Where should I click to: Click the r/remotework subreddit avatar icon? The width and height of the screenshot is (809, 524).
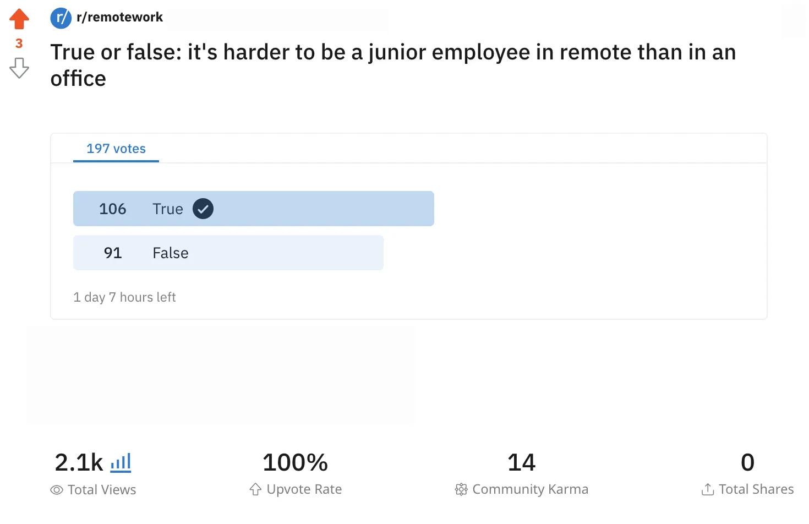(x=61, y=18)
